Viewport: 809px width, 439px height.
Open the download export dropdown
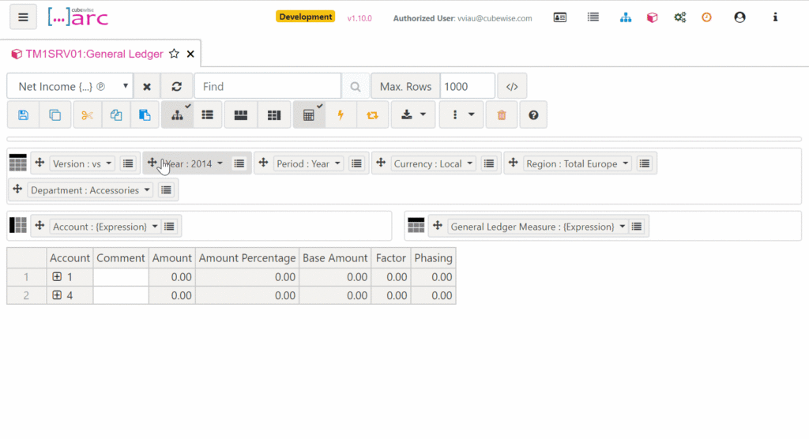[x=413, y=115]
